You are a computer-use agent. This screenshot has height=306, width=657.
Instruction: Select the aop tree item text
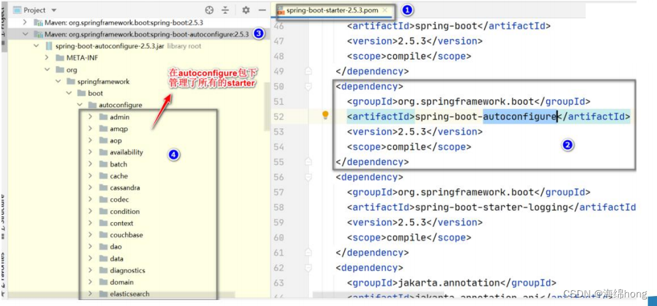click(116, 140)
